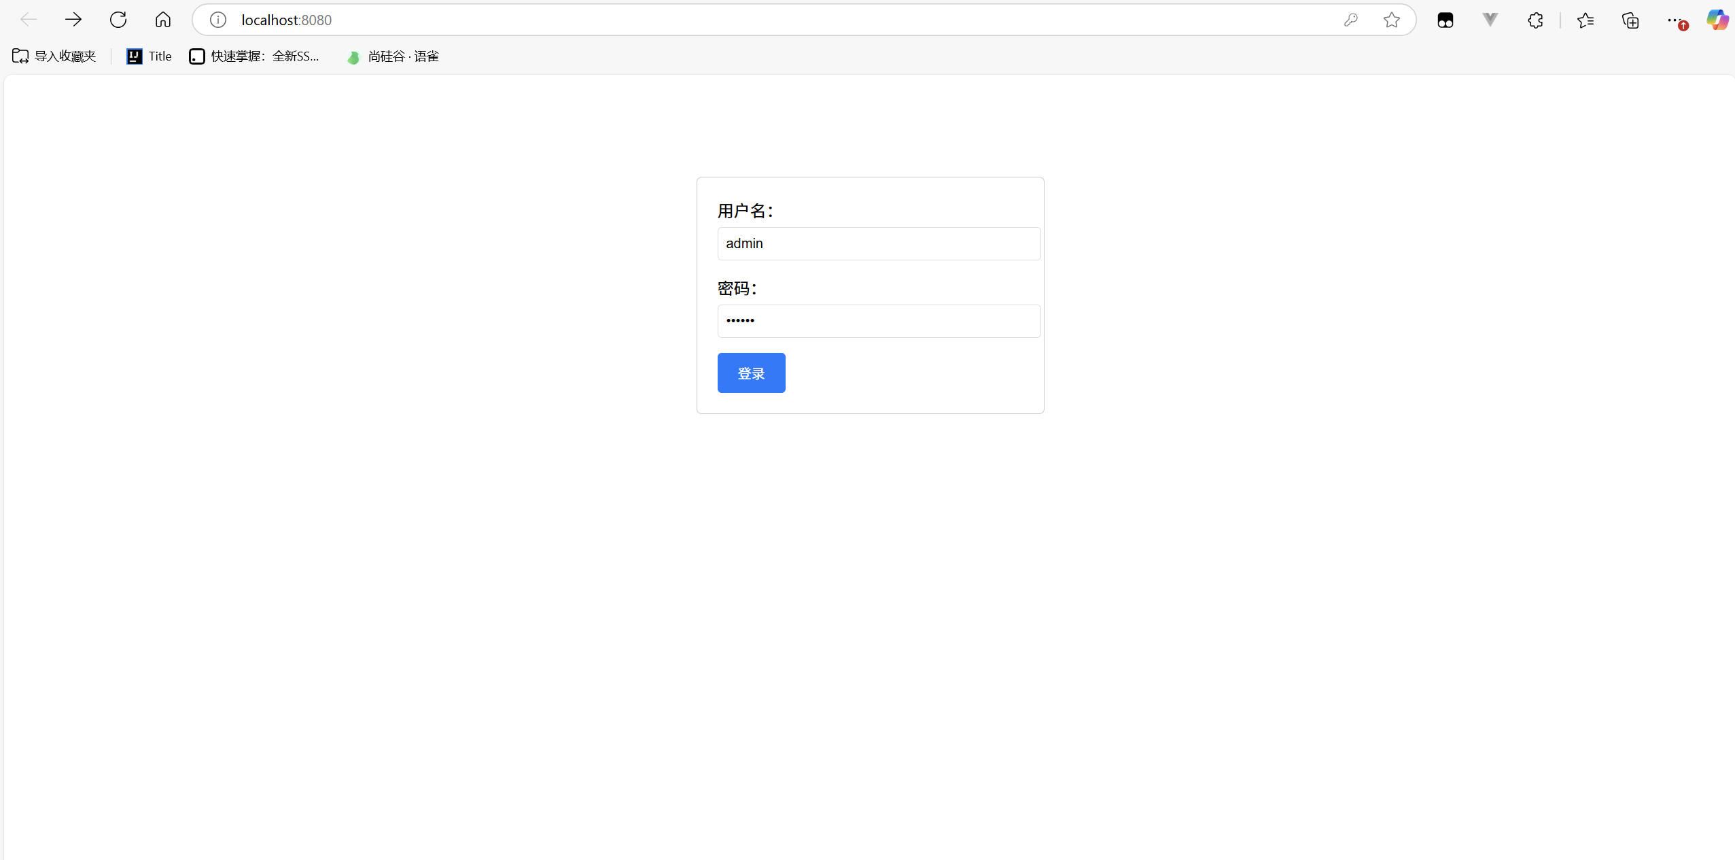
Task: Reload the page with refresh icon
Action: [118, 20]
